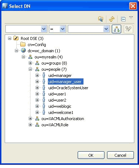The image size is (139, 168).
Task: Open the equals operator dropdown
Action: click(x=62, y=29)
